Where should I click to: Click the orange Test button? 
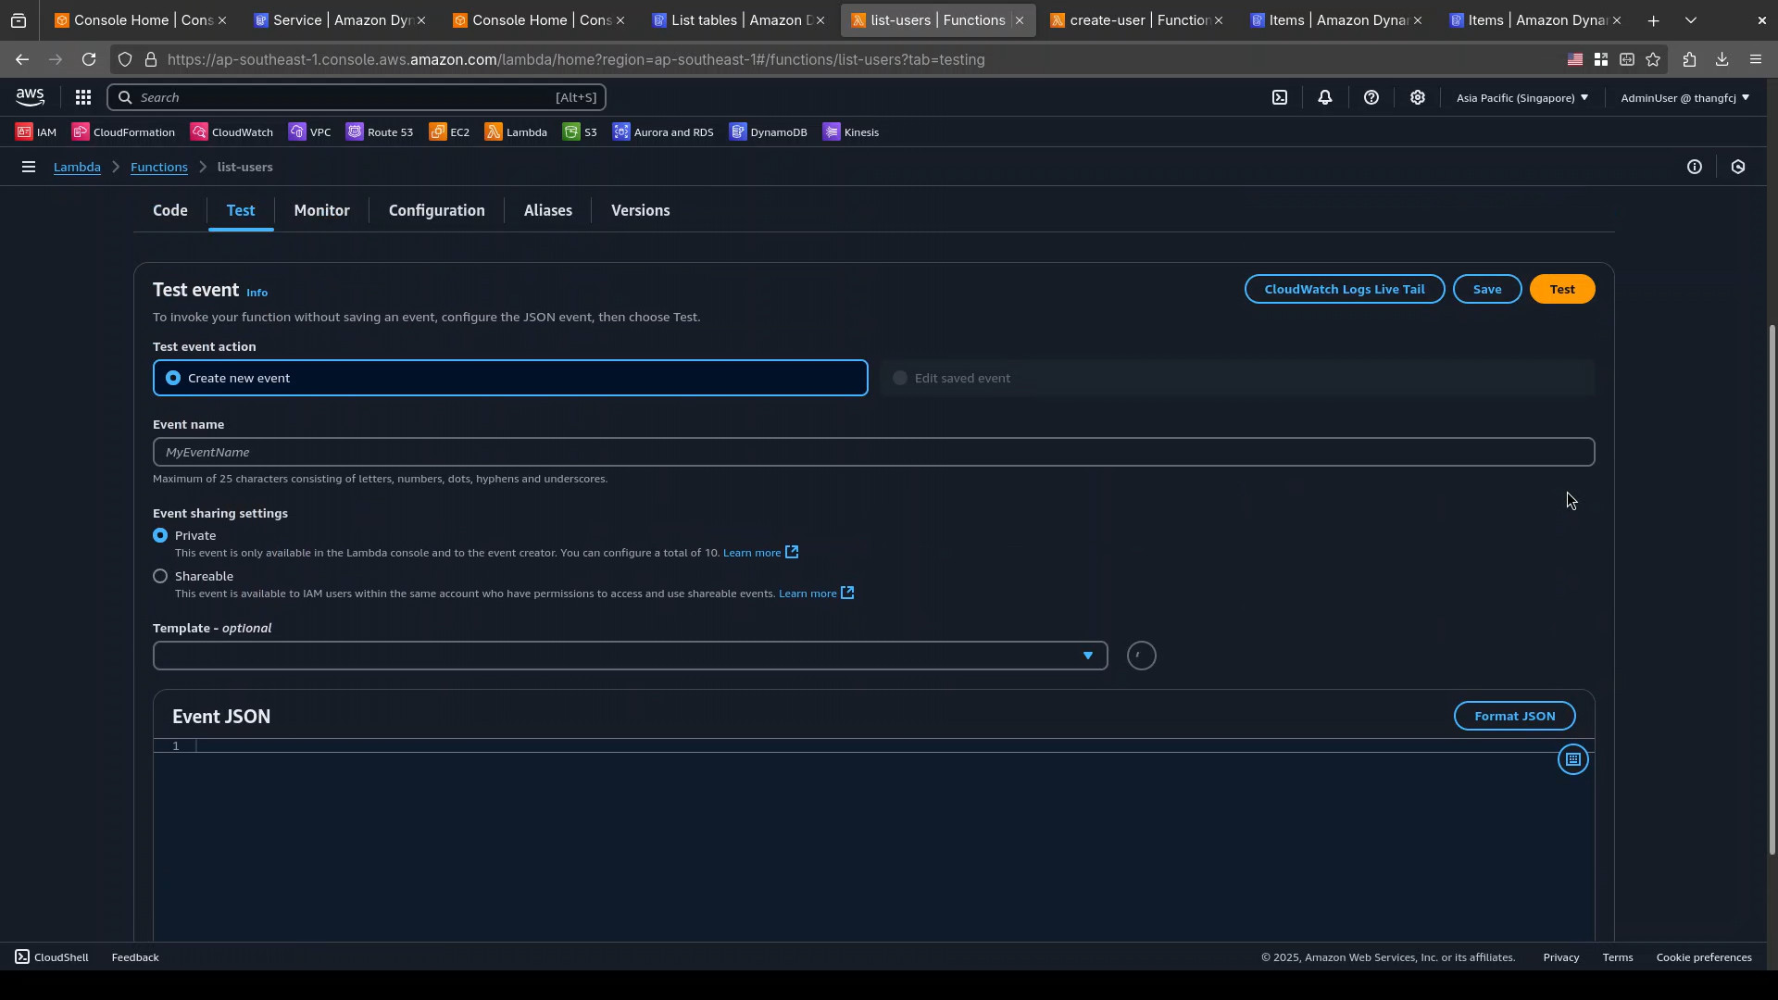[1562, 290]
